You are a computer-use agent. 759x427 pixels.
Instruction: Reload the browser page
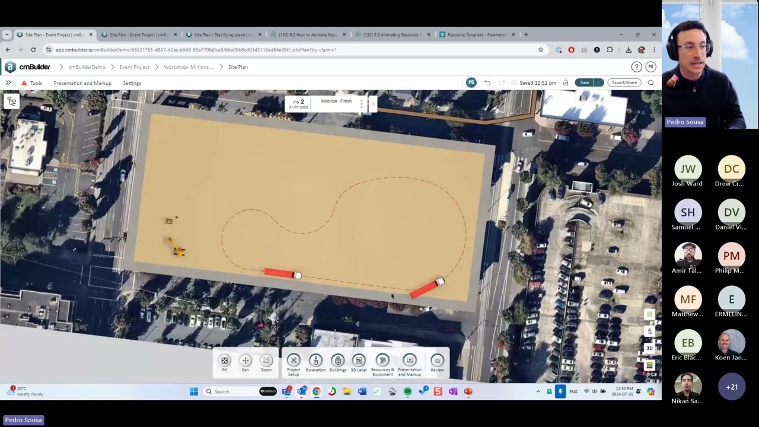(33, 50)
